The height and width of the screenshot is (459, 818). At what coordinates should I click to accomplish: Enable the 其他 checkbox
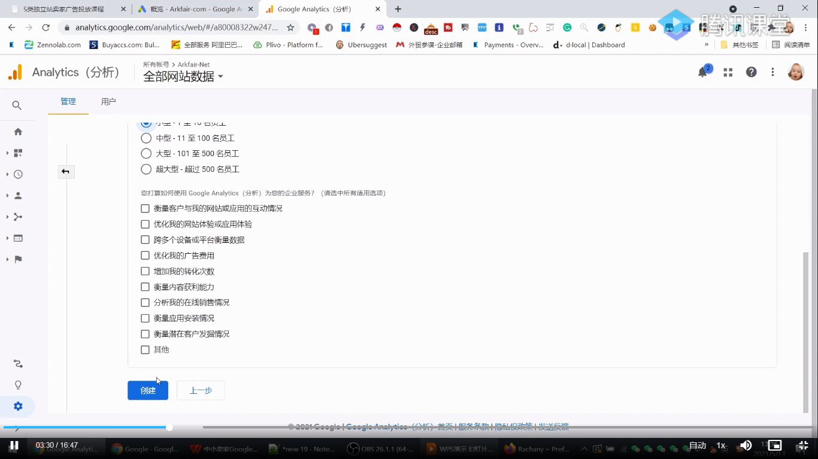click(145, 349)
